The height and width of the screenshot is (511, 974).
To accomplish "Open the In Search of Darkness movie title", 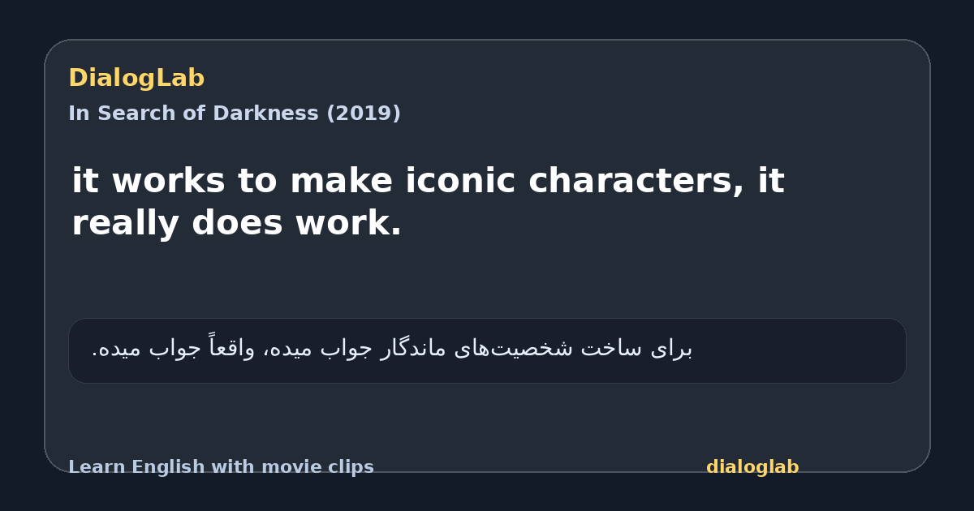I will click(x=235, y=114).
